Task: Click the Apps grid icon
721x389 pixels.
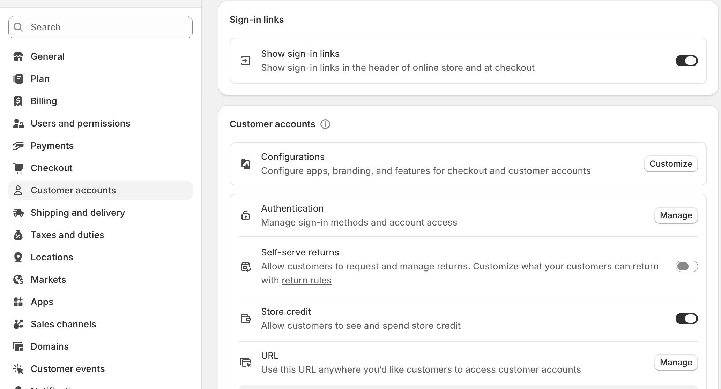Action: [x=18, y=302]
